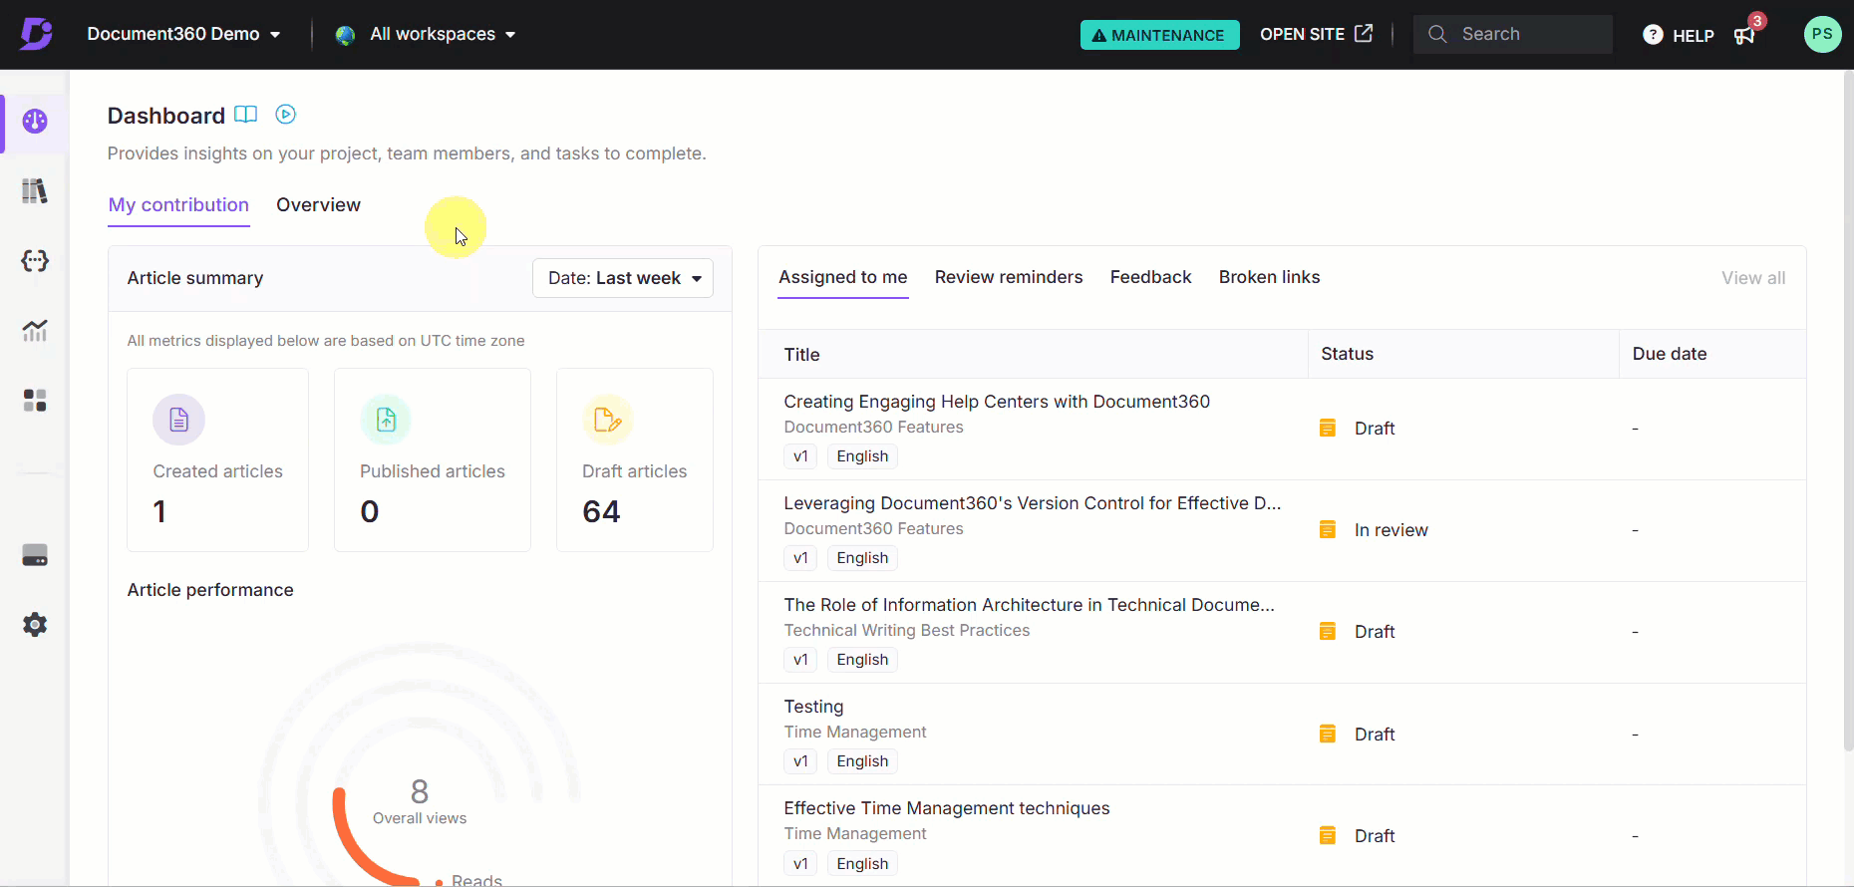The image size is (1854, 887).
Task: Click status icon for Information Architecture article
Action: [1328, 632]
